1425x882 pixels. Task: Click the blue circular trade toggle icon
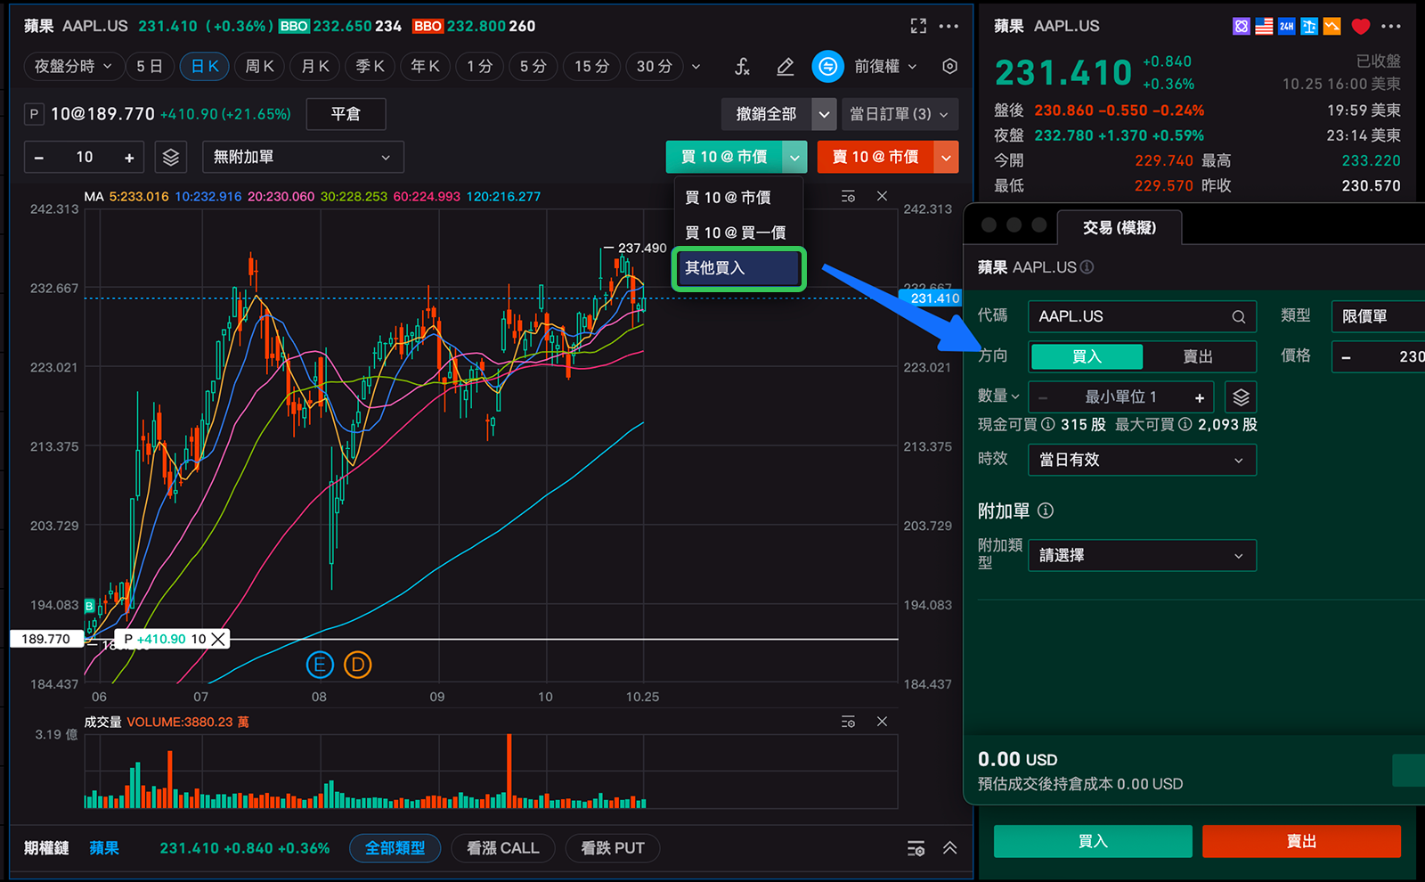pyautogui.click(x=827, y=67)
